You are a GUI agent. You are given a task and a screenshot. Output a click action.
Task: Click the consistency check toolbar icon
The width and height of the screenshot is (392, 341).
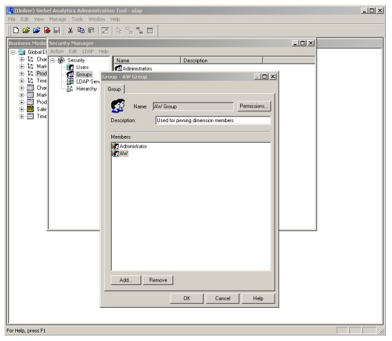pos(105,30)
